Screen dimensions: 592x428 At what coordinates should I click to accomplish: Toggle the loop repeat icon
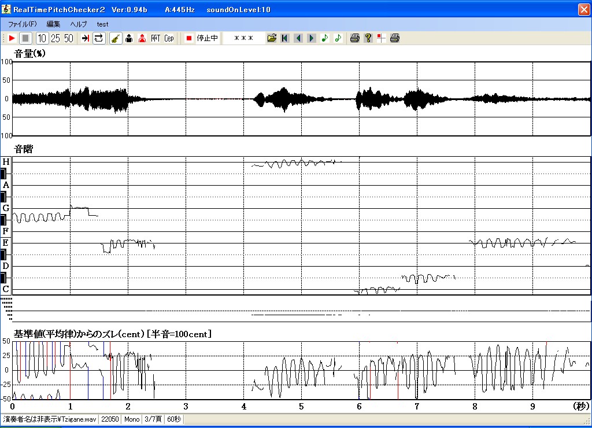point(99,38)
